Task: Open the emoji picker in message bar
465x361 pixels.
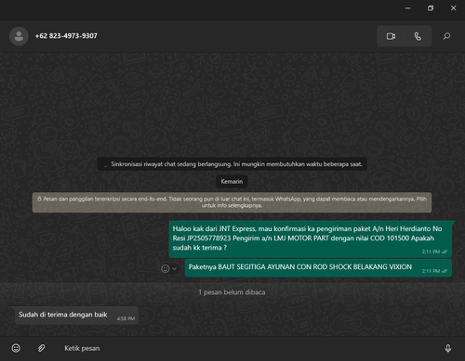Action: (x=16, y=348)
